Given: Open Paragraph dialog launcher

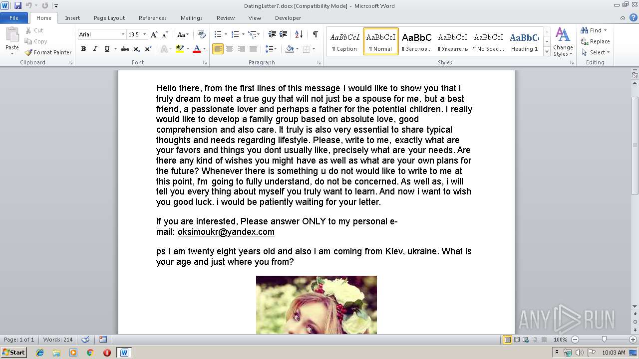Looking at the screenshot, I should point(319,63).
